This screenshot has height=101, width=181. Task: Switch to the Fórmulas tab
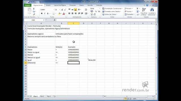[73, 5]
